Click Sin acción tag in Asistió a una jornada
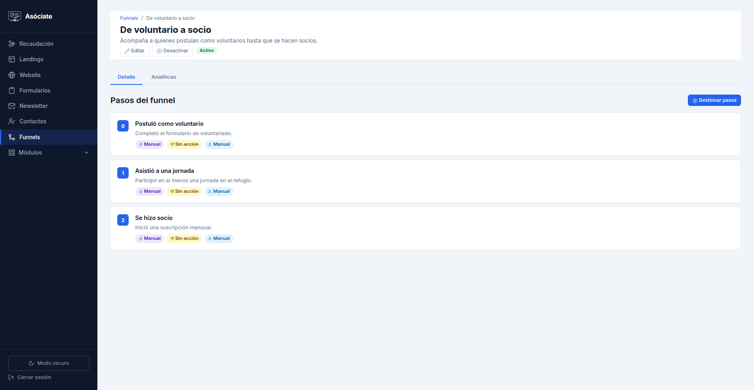 (x=184, y=192)
